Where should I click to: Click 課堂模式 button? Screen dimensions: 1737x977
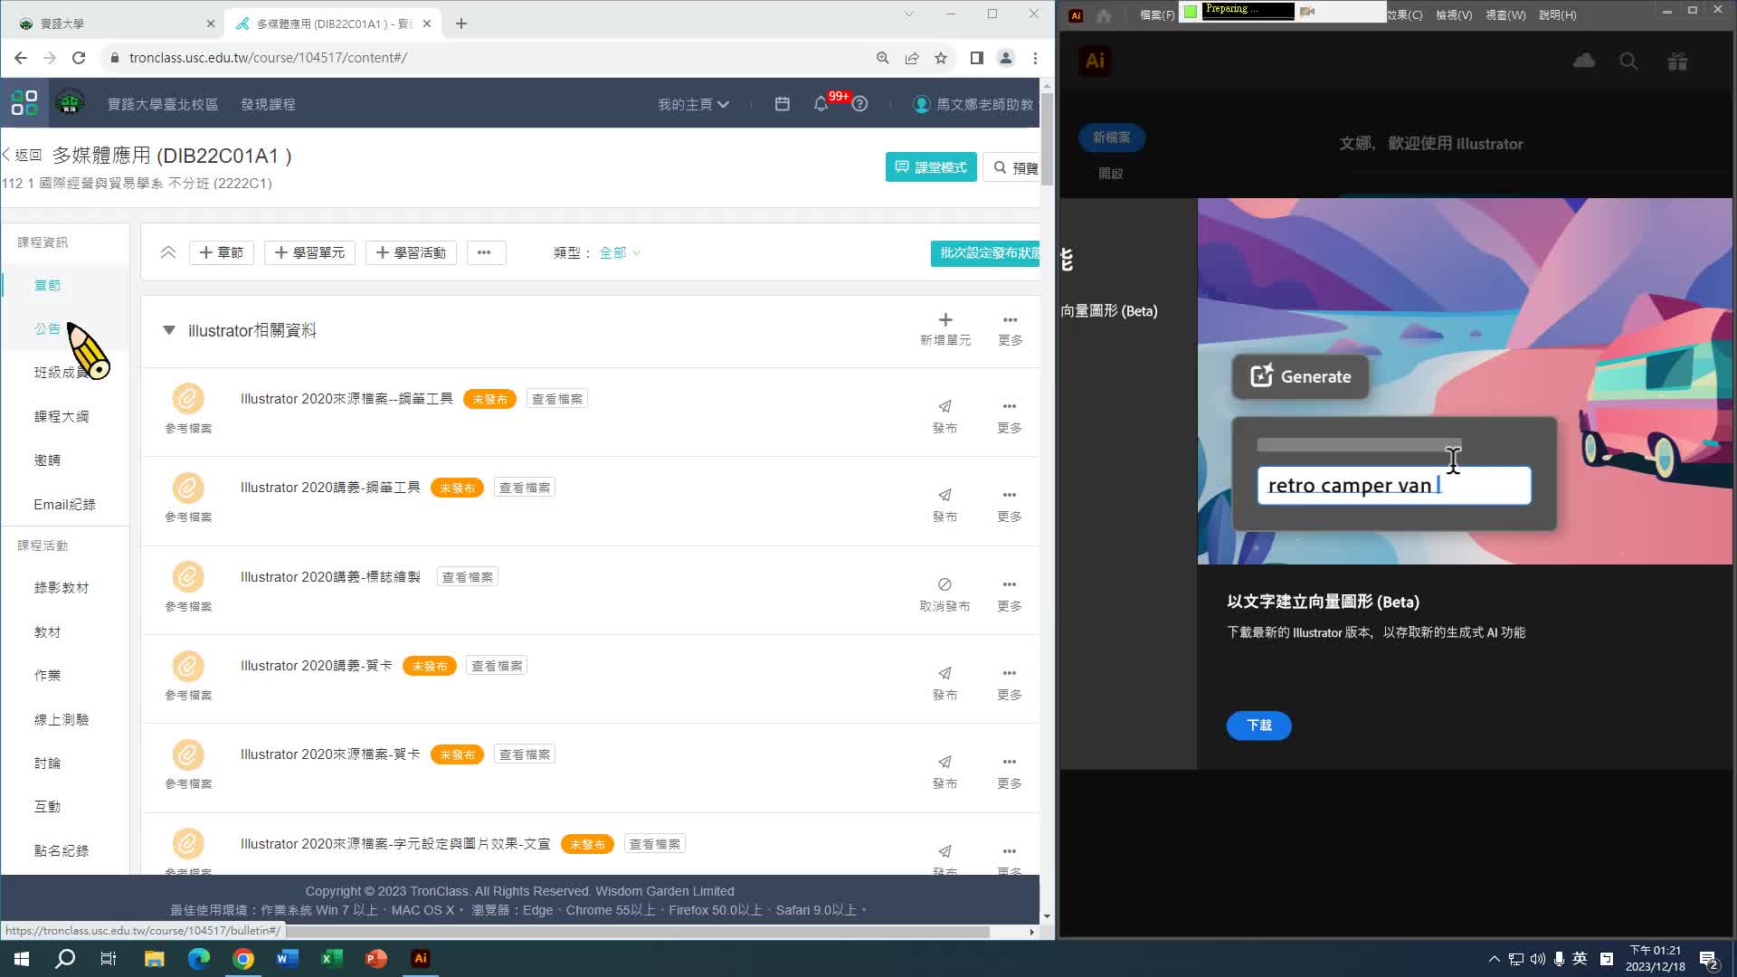(931, 166)
